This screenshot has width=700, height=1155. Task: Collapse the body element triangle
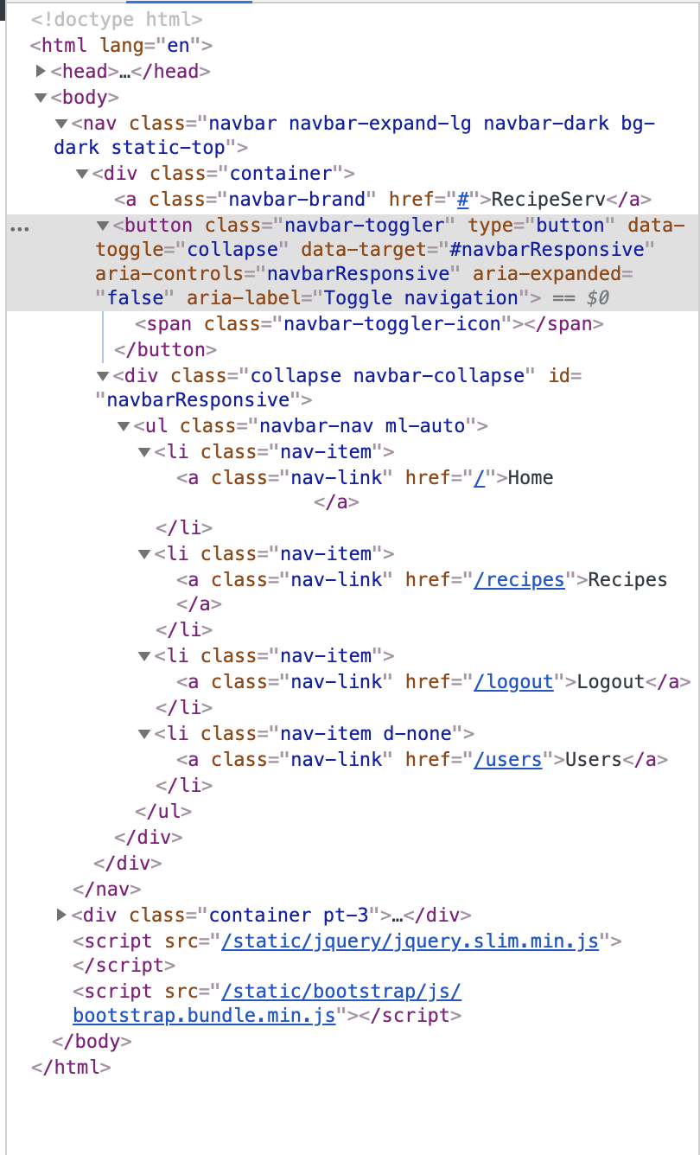(x=41, y=98)
